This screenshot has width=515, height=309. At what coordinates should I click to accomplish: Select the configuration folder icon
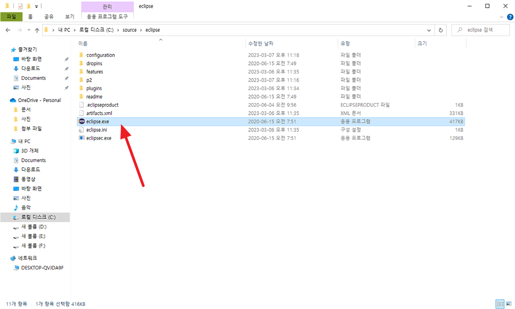81,55
